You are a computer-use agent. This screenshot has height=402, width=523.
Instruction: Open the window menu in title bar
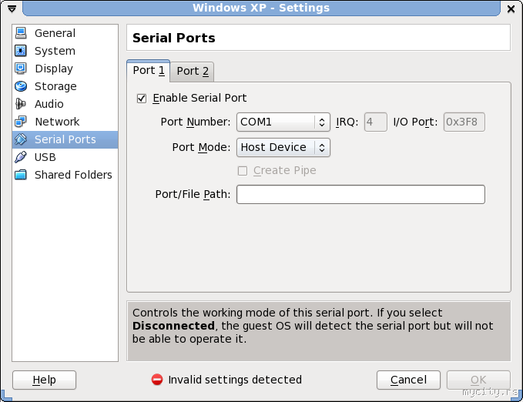[12, 8]
